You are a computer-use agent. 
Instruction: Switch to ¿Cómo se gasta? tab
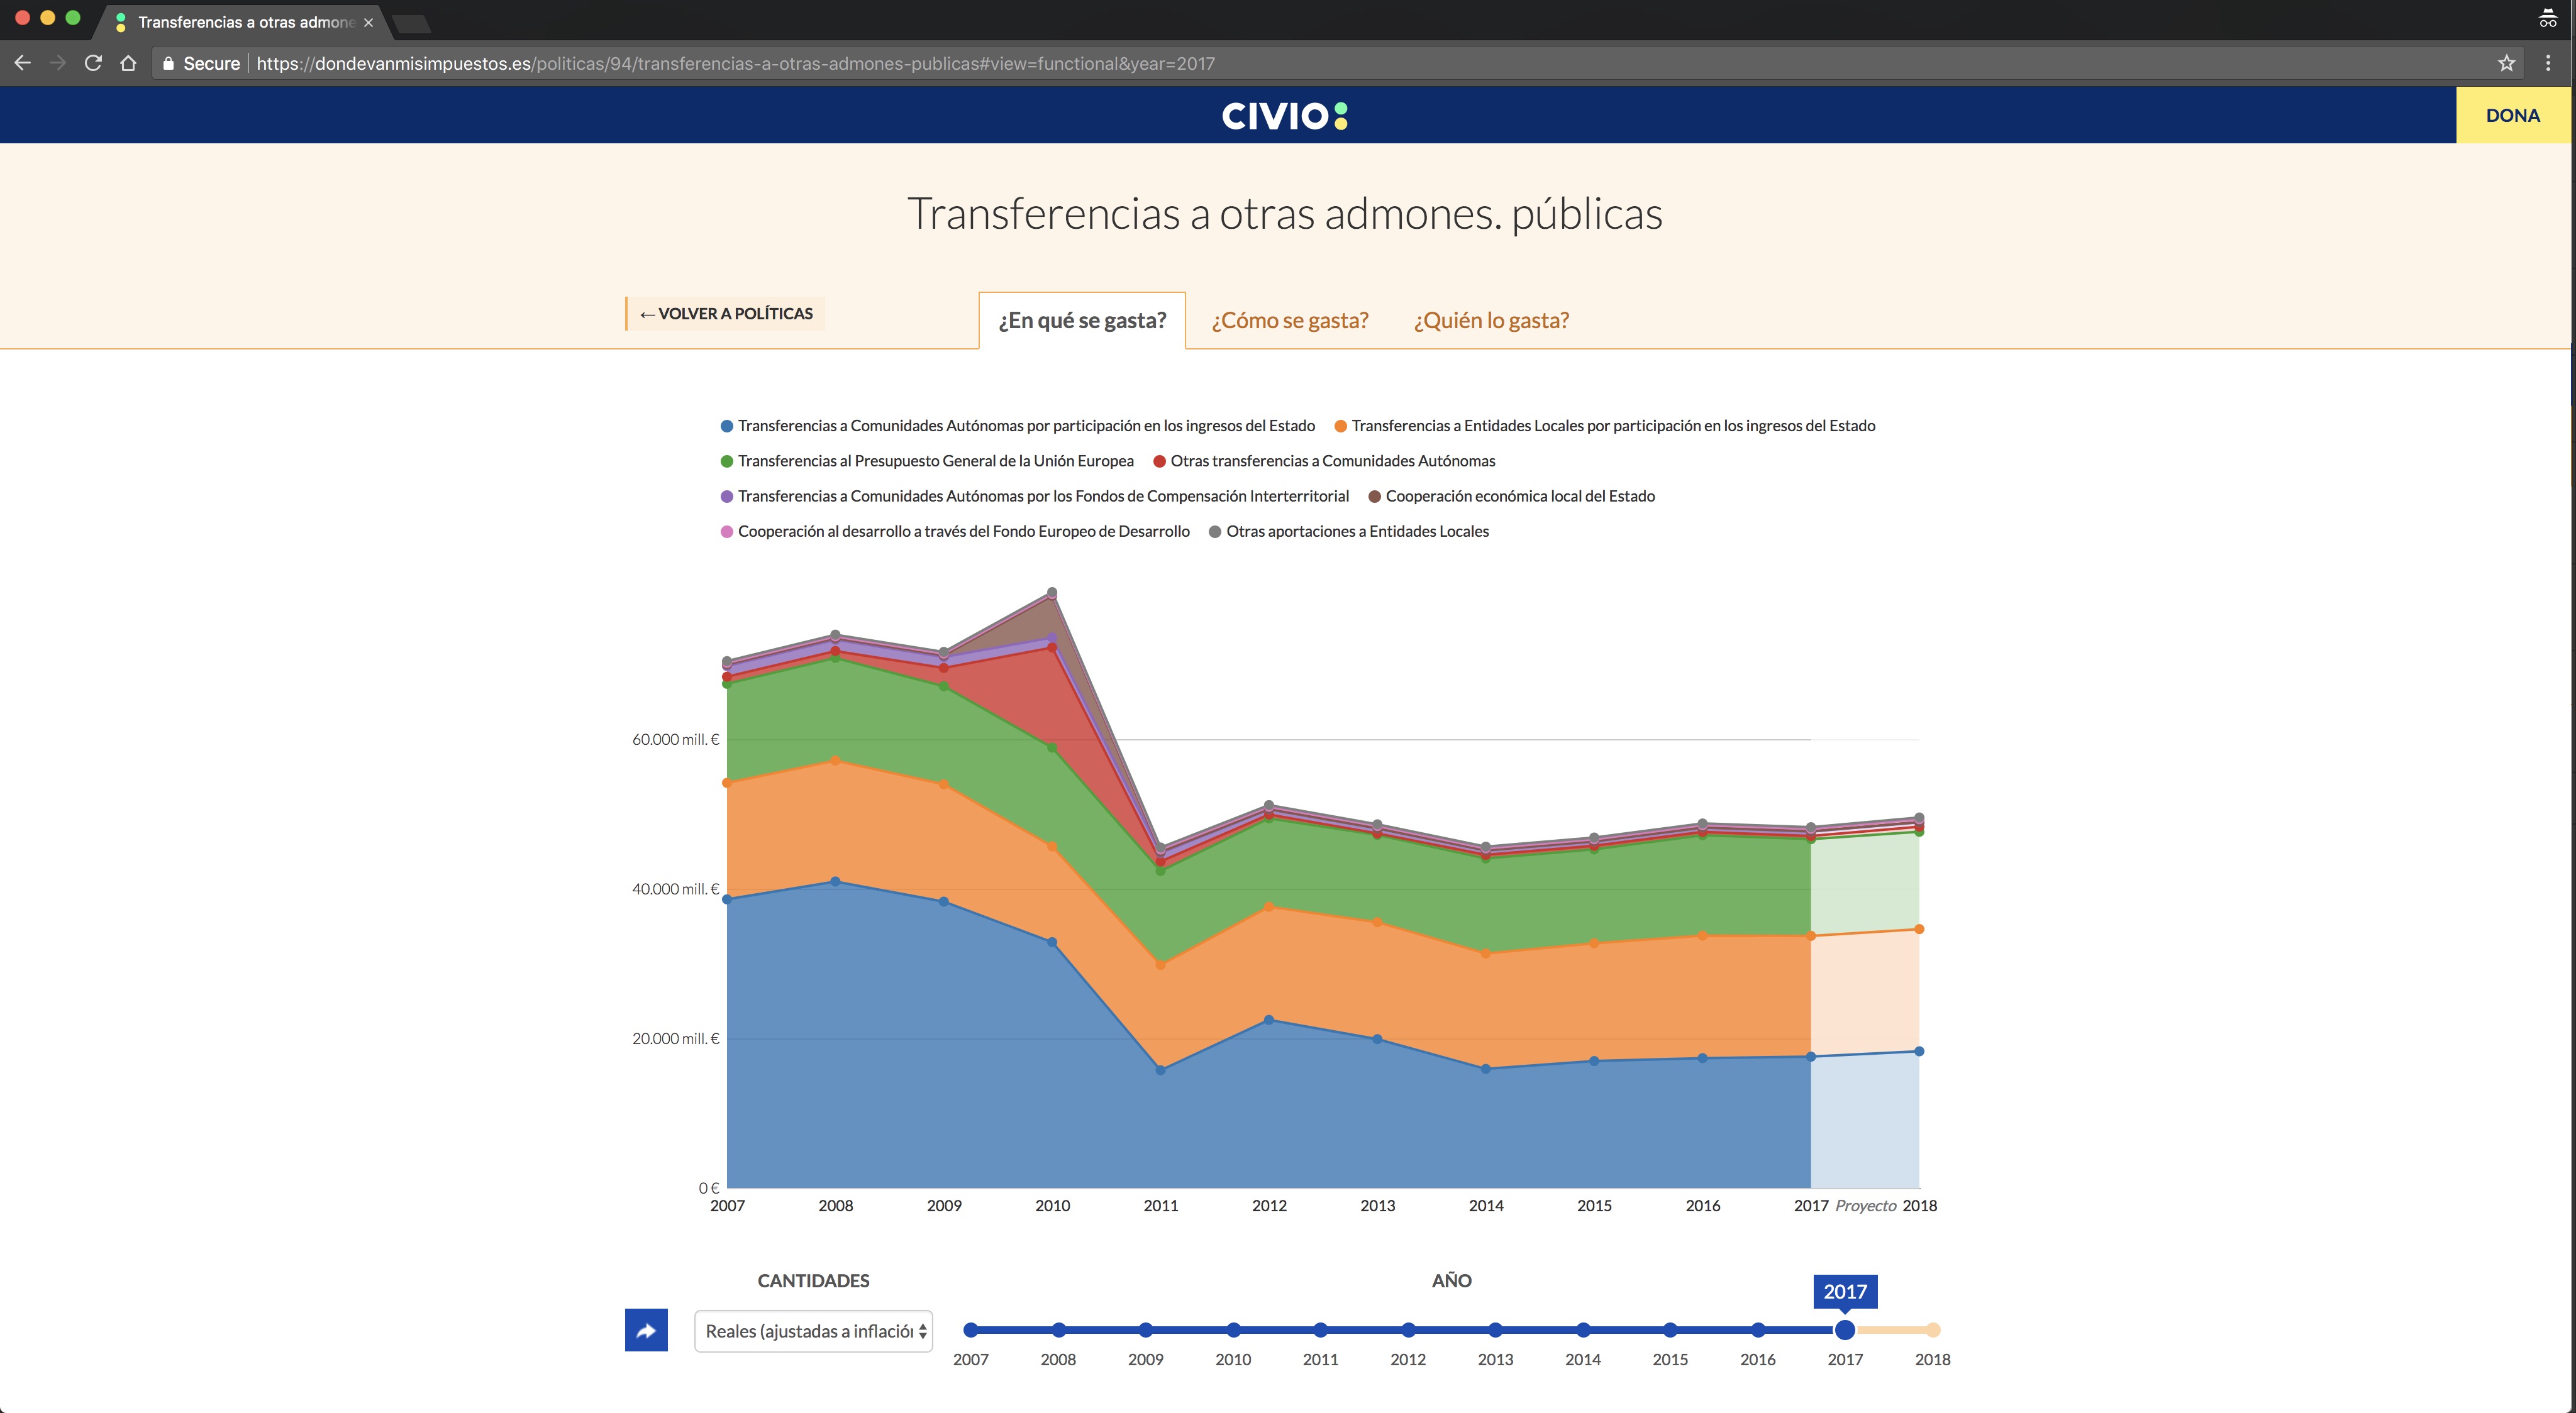pos(1290,321)
